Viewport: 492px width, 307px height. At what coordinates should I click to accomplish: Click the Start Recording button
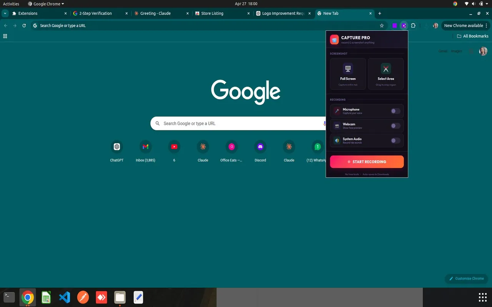point(367,162)
